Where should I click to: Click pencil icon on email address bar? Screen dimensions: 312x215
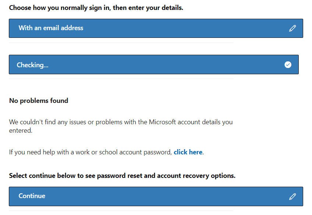coord(292,28)
